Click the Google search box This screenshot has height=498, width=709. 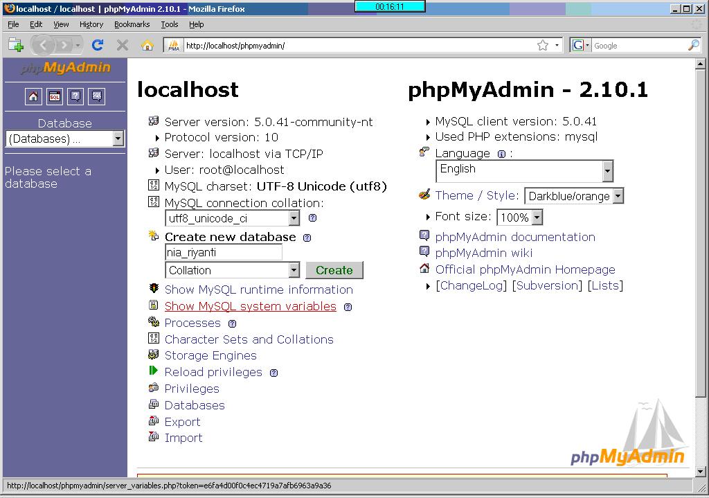point(639,45)
